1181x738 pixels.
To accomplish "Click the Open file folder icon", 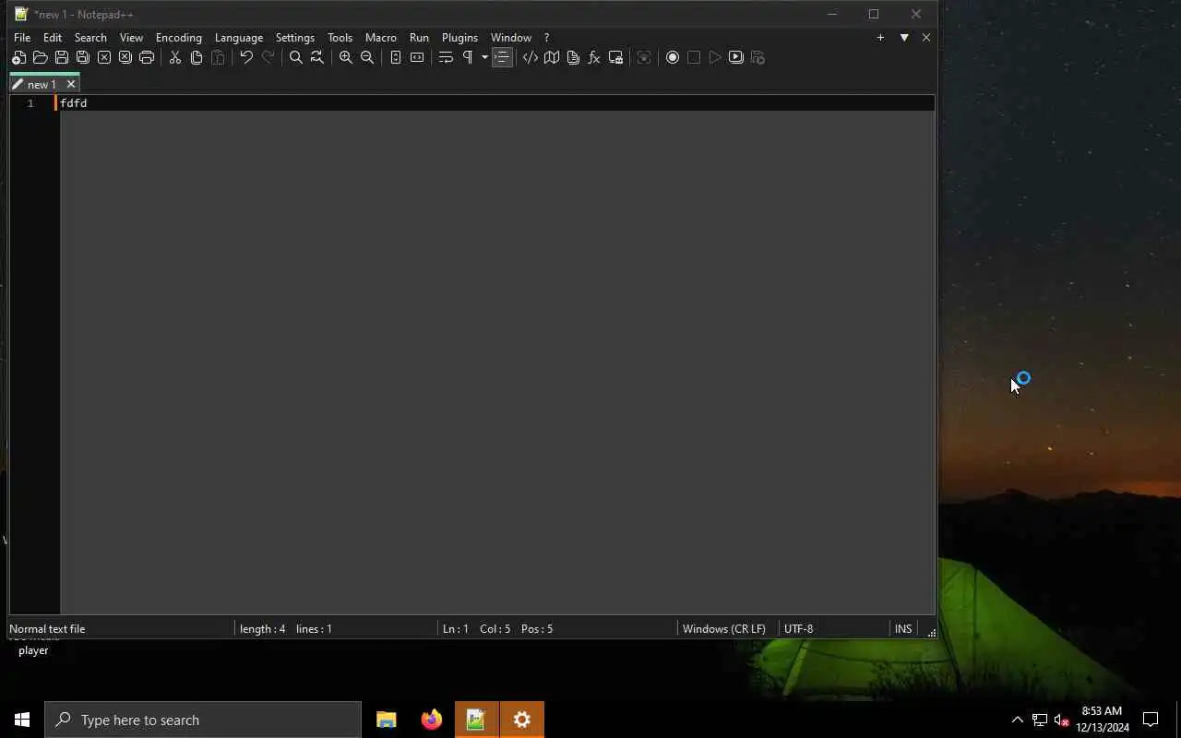I will (x=40, y=57).
